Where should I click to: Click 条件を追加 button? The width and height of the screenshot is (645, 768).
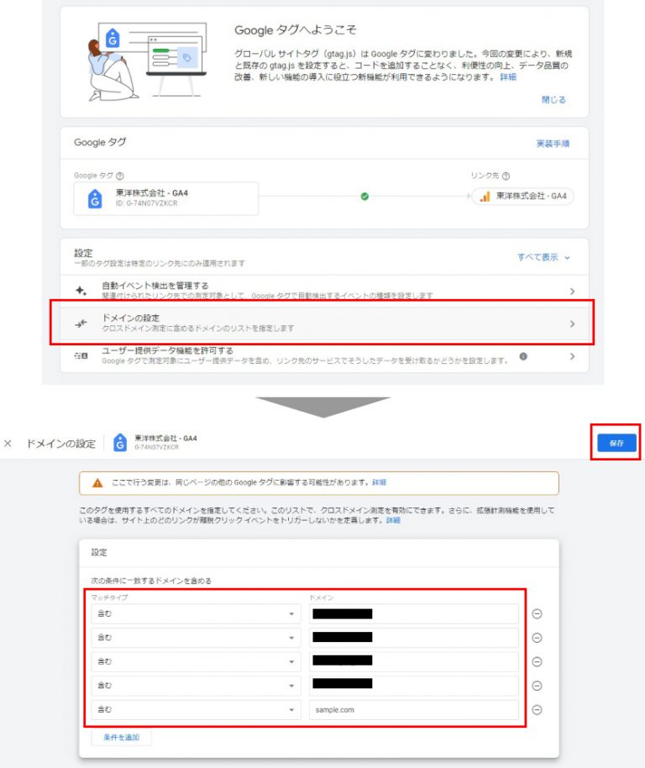(122, 737)
